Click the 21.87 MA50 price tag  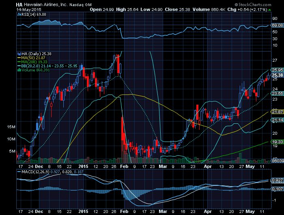(x=277, y=112)
